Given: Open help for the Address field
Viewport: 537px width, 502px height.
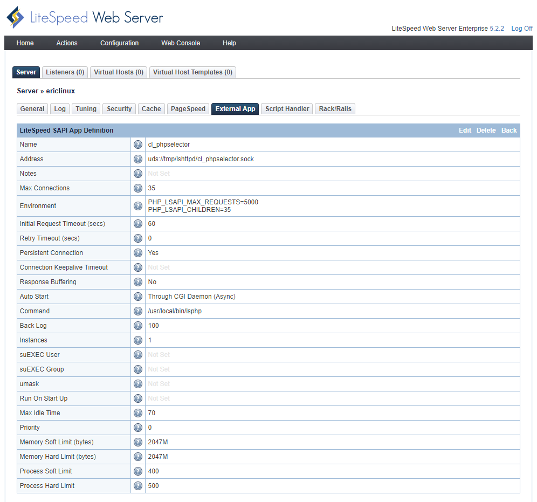Looking at the screenshot, I should pos(138,159).
